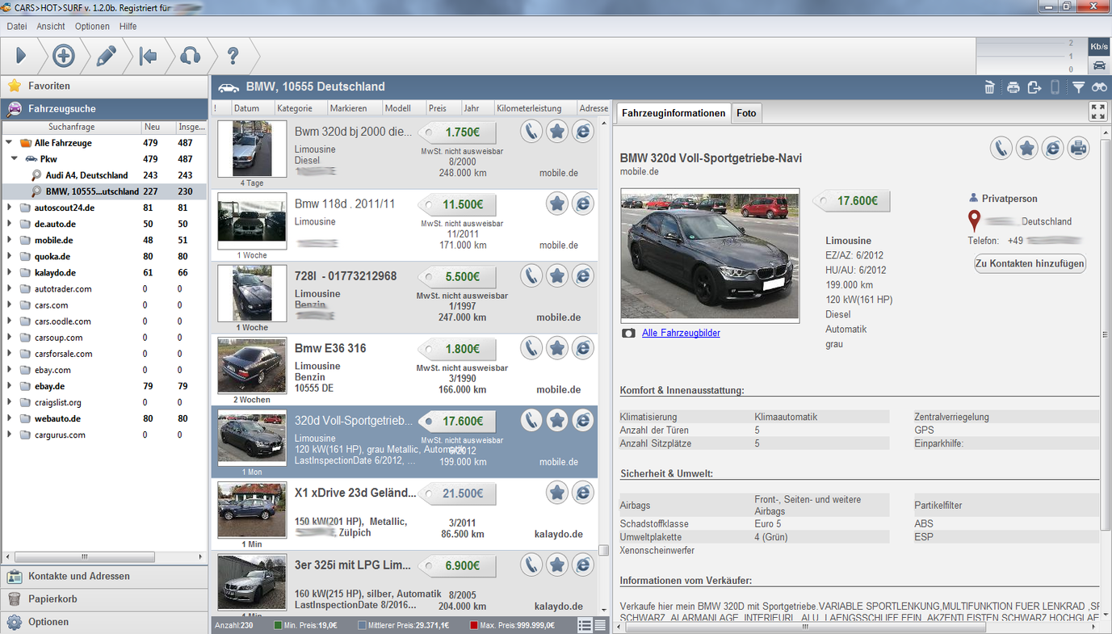The image size is (1112, 634).
Task: Open Kontakte und Adressen panel
Action: (104, 577)
